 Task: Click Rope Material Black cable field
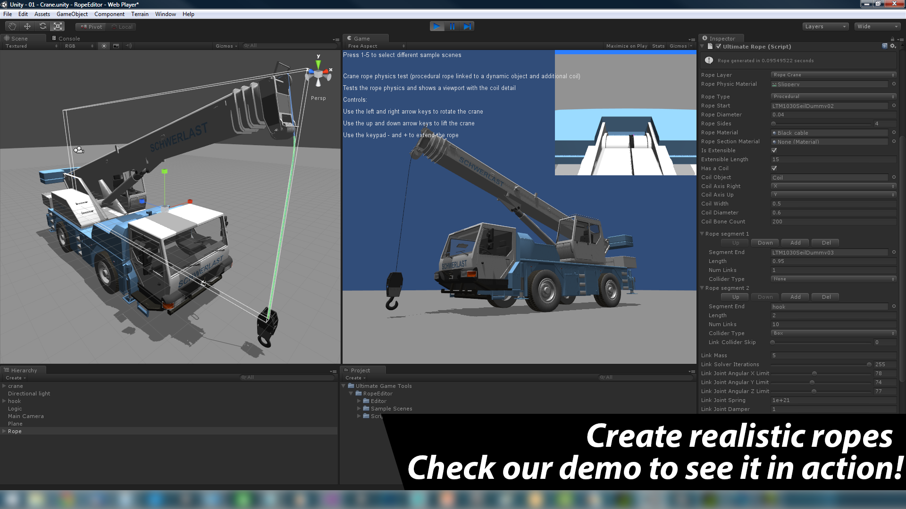point(831,132)
